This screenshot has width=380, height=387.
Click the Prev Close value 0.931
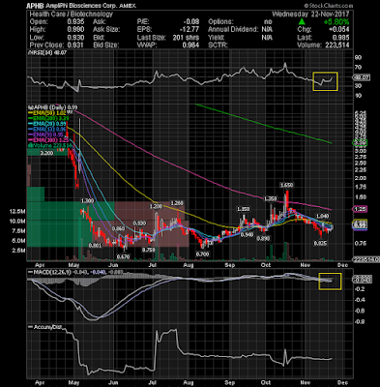click(x=75, y=45)
